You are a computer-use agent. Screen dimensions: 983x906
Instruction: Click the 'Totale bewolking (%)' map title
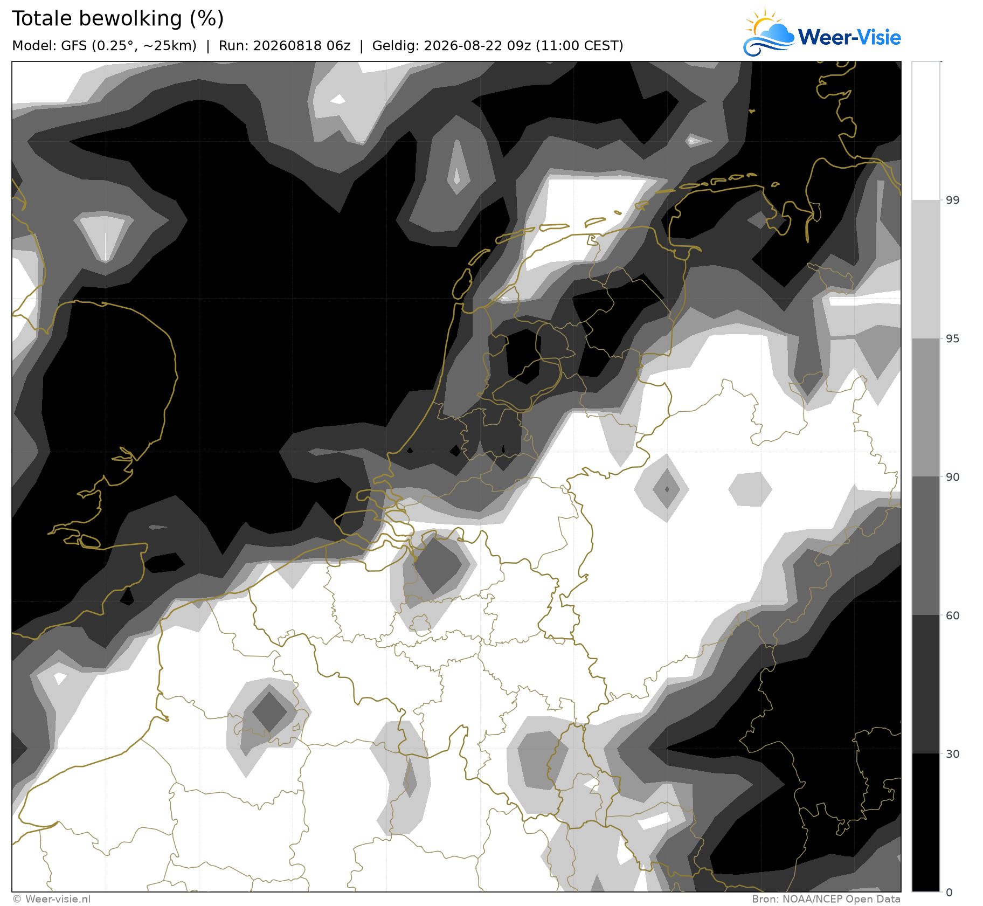[x=117, y=19]
